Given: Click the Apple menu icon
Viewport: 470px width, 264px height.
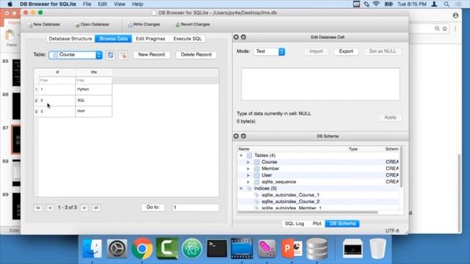Looking at the screenshot, I should pyautogui.click(x=10, y=4).
